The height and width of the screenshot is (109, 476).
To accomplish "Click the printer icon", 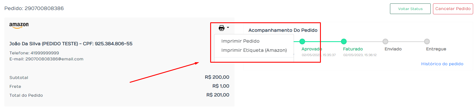I will [x=221, y=28].
